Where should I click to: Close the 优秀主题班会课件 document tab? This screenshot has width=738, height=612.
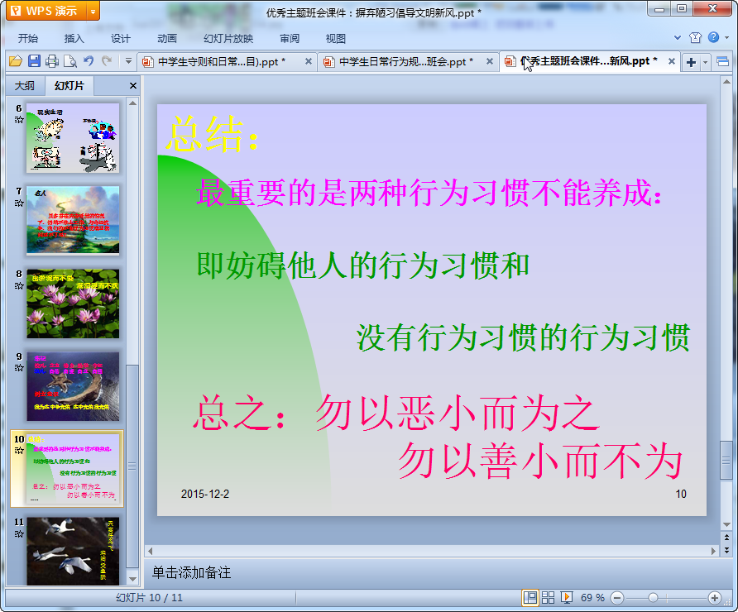(672, 61)
